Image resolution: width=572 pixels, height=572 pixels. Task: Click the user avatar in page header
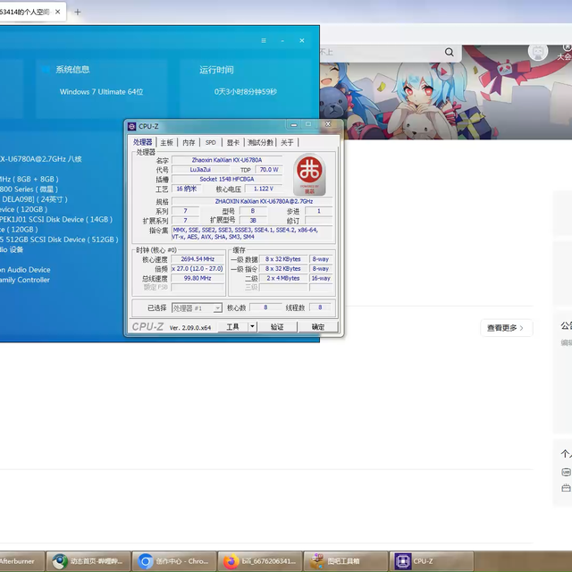[x=538, y=52]
